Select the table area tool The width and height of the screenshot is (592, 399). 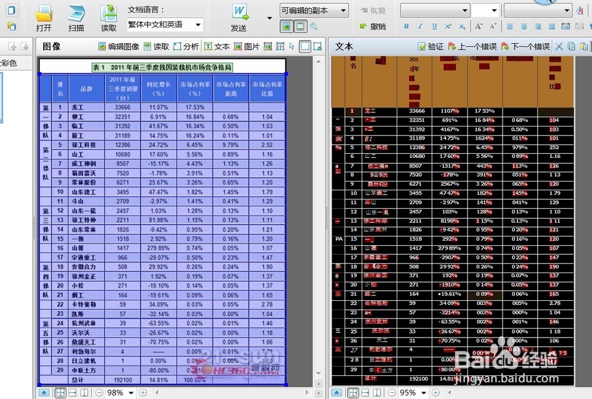point(280,46)
